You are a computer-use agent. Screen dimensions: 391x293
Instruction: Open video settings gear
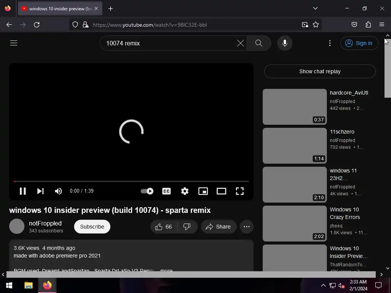tap(185, 191)
